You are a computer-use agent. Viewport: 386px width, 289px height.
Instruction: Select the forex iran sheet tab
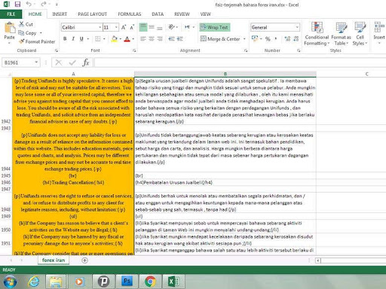click(54, 260)
